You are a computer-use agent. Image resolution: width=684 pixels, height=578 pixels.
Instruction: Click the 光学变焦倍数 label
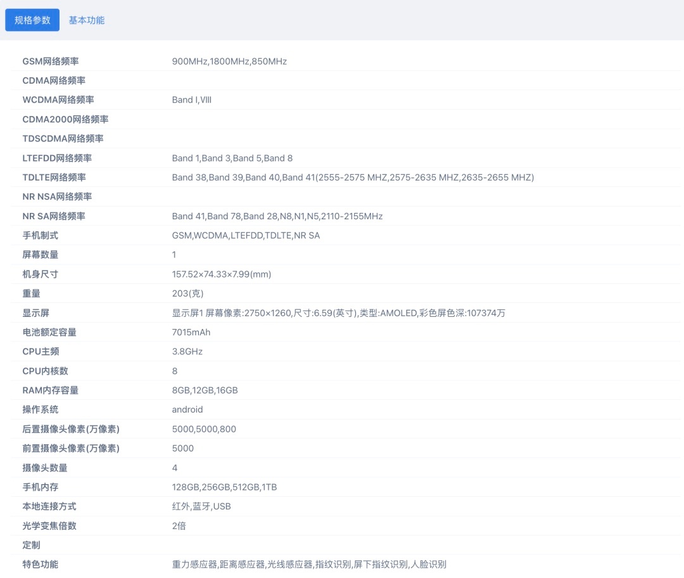pos(49,525)
